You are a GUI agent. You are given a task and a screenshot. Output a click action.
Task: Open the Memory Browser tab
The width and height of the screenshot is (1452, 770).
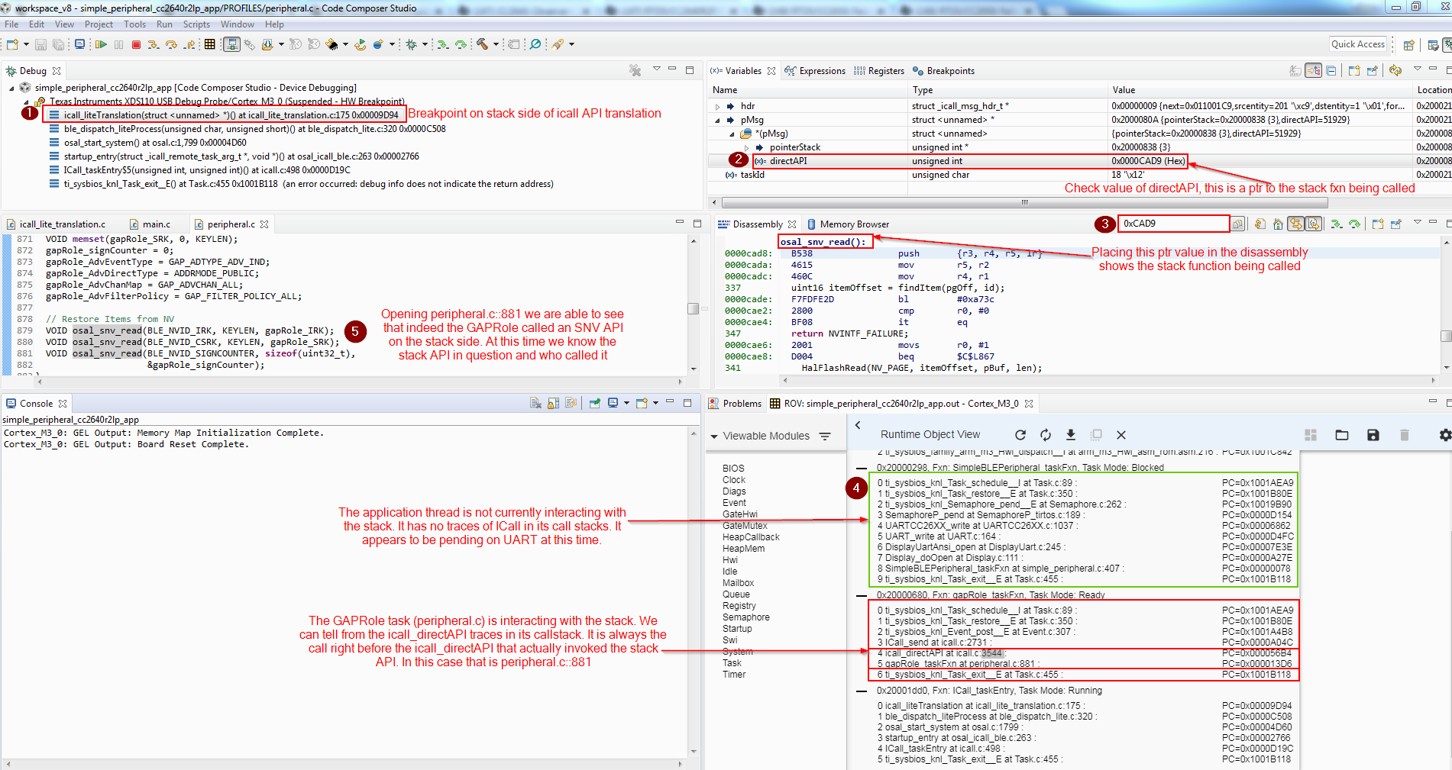point(848,224)
